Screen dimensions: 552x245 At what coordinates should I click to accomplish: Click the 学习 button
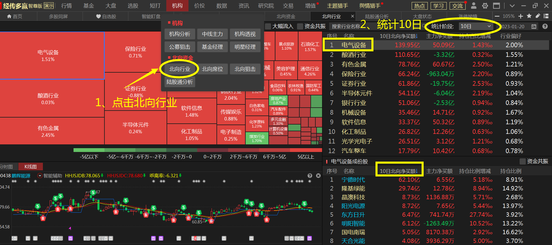click(x=439, y=6)
